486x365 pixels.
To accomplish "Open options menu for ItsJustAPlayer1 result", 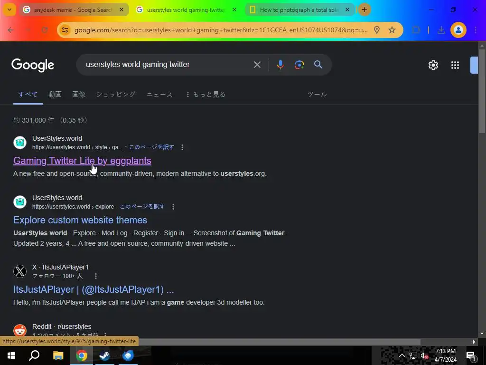I will pyautogui.click(x=96, y=276).
